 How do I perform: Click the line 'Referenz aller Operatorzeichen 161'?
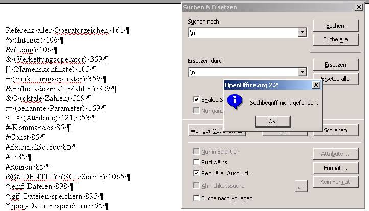point(67,30)
